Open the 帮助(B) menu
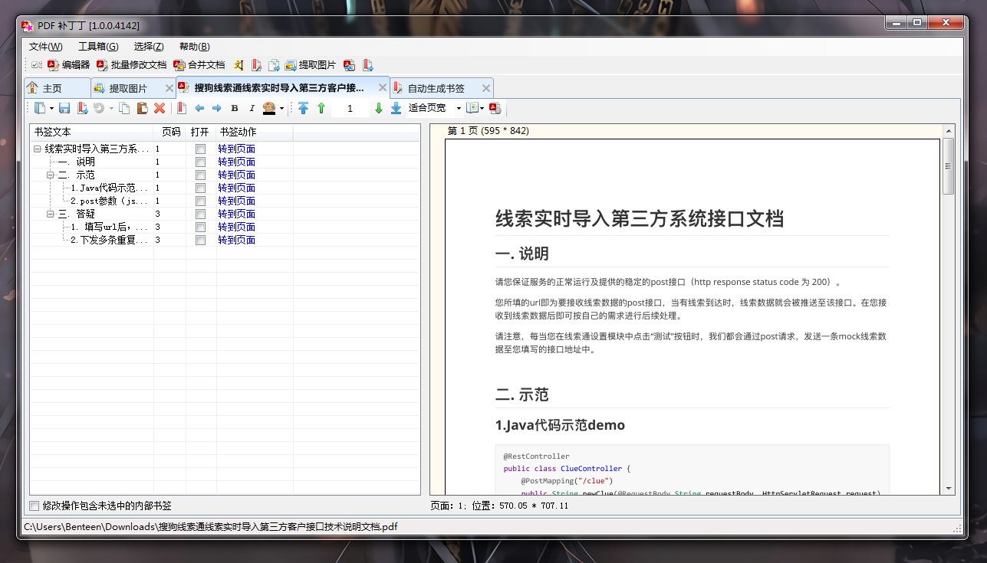Image resolution: width=987 pixels, height=563 pixels. point(194,47)
